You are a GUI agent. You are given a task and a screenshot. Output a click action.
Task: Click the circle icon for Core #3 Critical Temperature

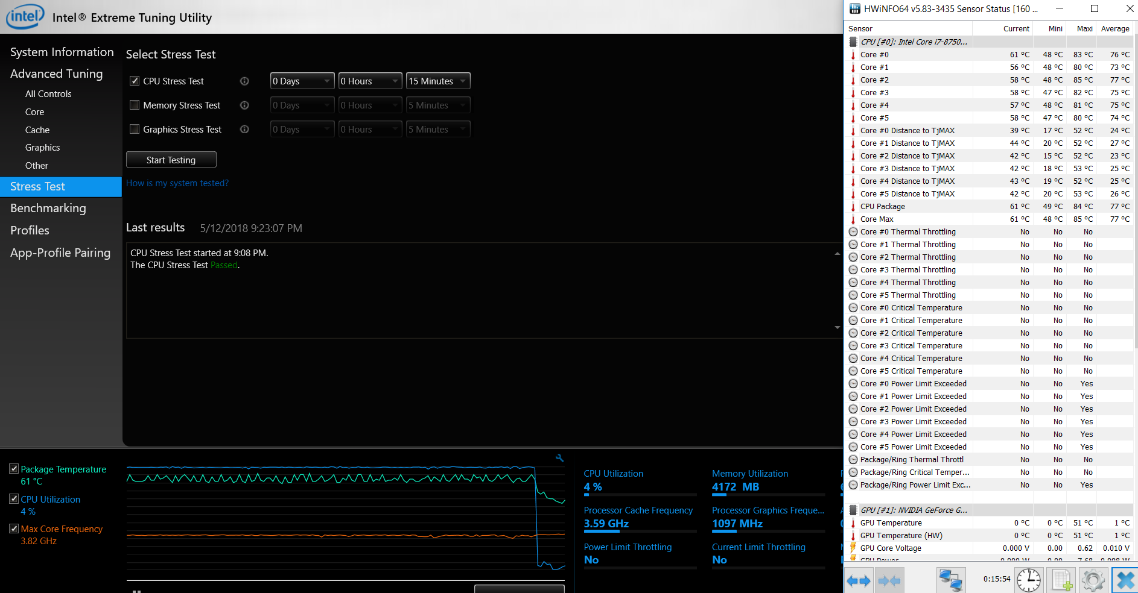pos(853,345)
